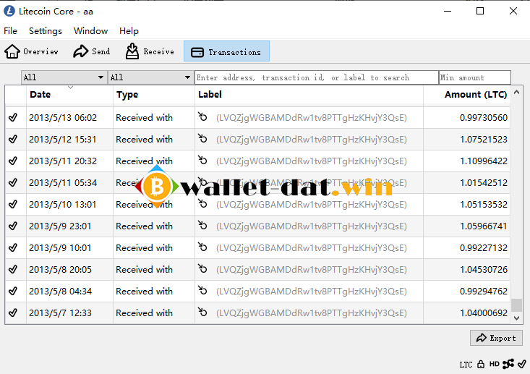
Task: Select the amount 1.01542512
Action: pyautogui.click(x=483, y=182)
